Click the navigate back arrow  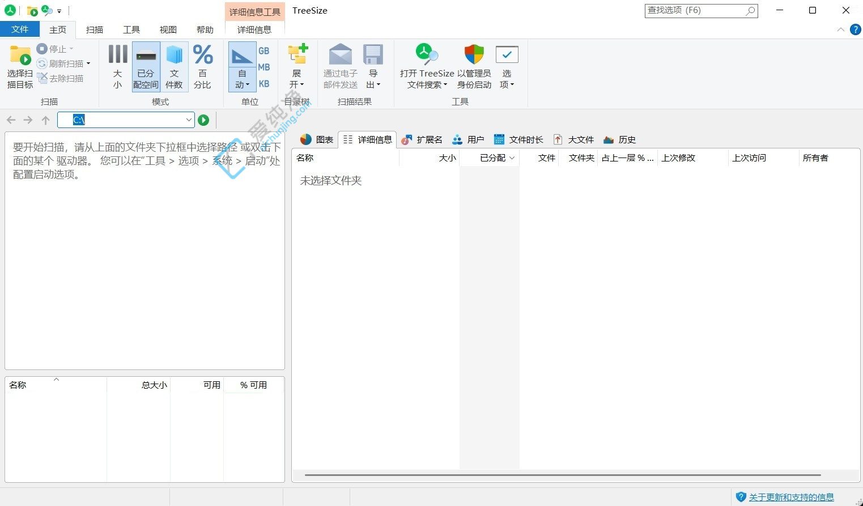(11, 120)
